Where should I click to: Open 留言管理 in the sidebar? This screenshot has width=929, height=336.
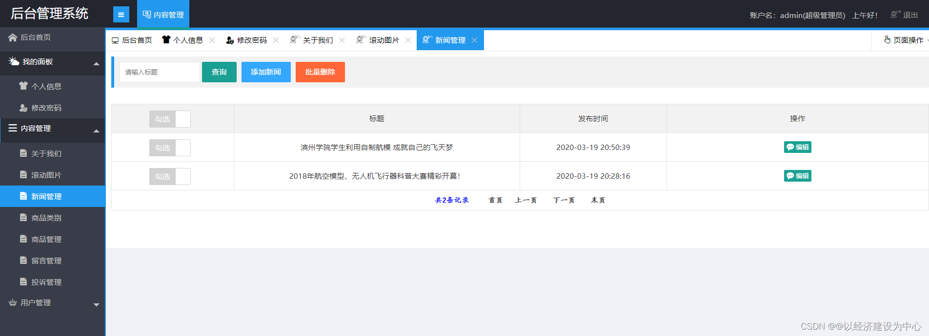tap(53, 261)
